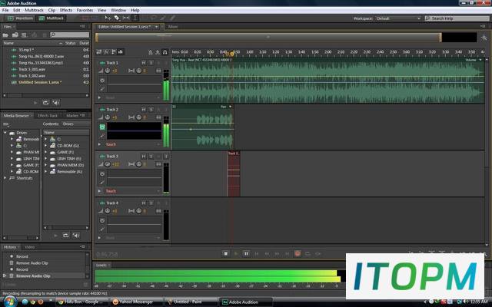This screenshot has width=492, height=307.
Task: Show Effects section in track controls
Action: [x=106, y=52]
